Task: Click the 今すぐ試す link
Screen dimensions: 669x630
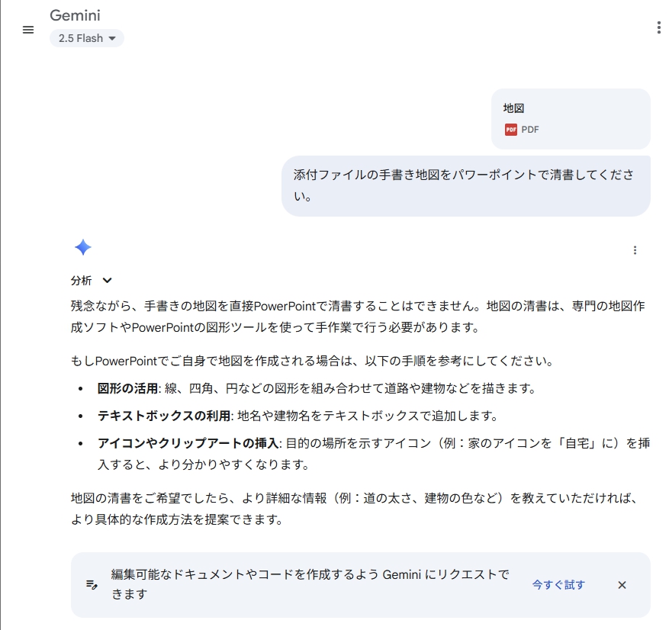Action: (x=558, y=585)
